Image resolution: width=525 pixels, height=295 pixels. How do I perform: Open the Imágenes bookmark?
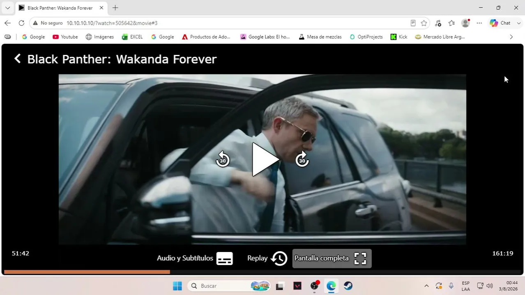(99, 37)
